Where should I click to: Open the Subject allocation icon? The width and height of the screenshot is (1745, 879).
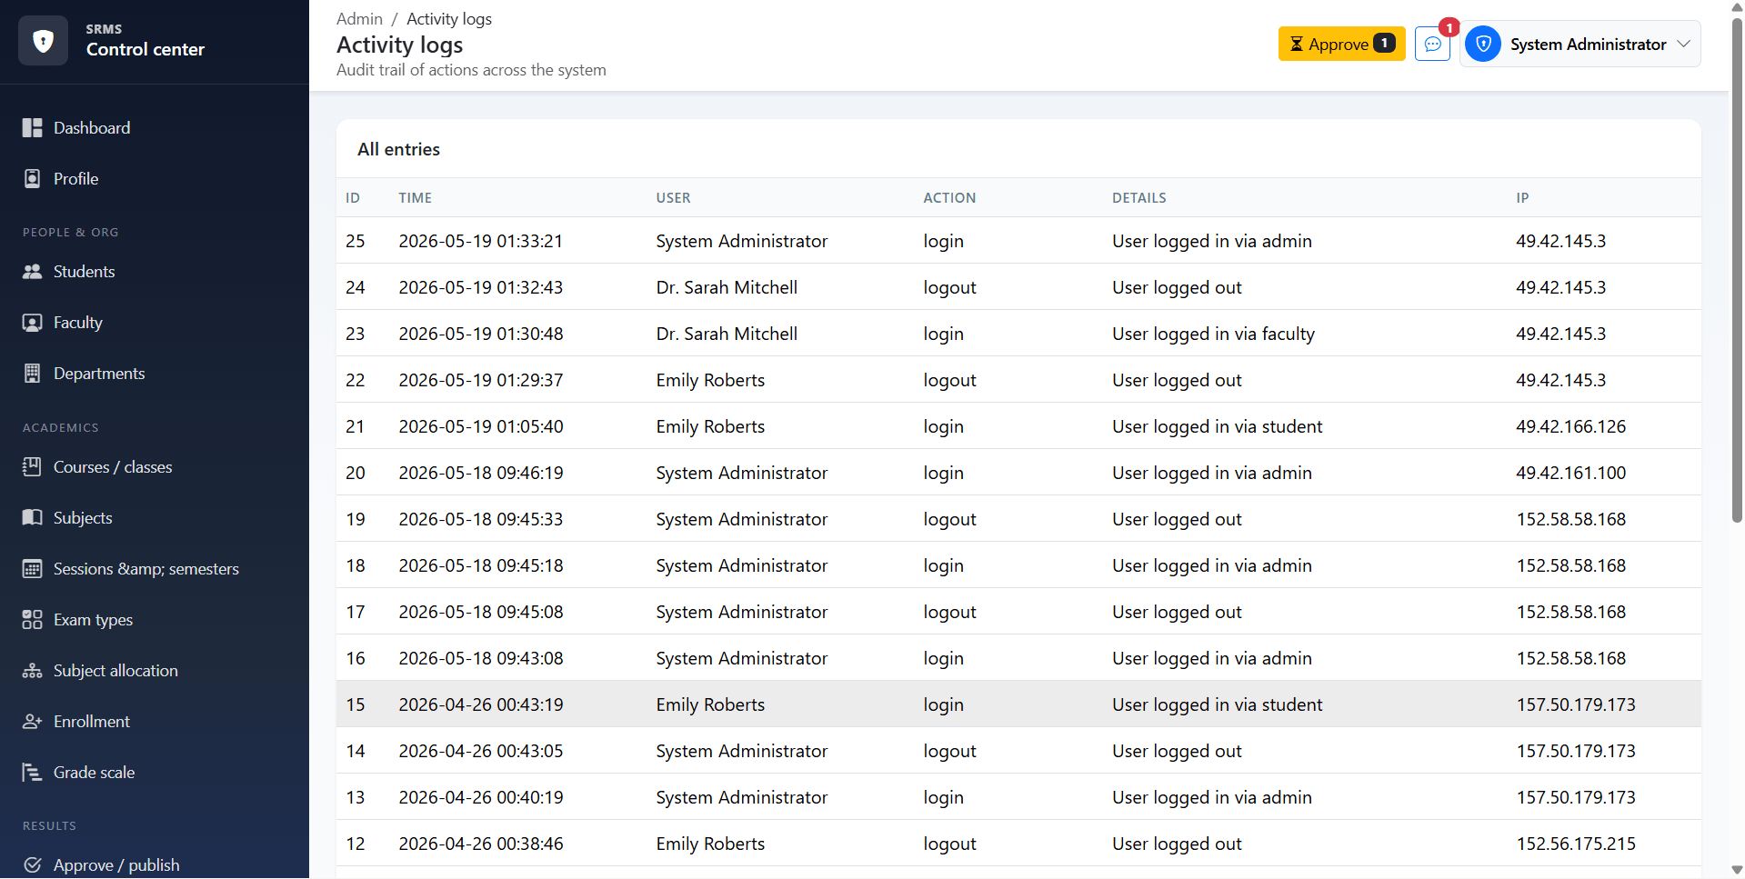(32, 671)
